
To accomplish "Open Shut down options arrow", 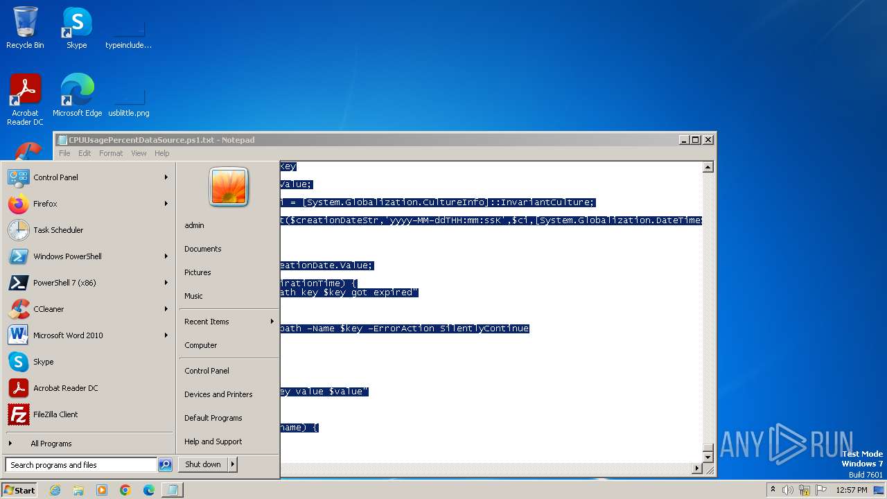I will pyautogui.click(x=233, y=464).
